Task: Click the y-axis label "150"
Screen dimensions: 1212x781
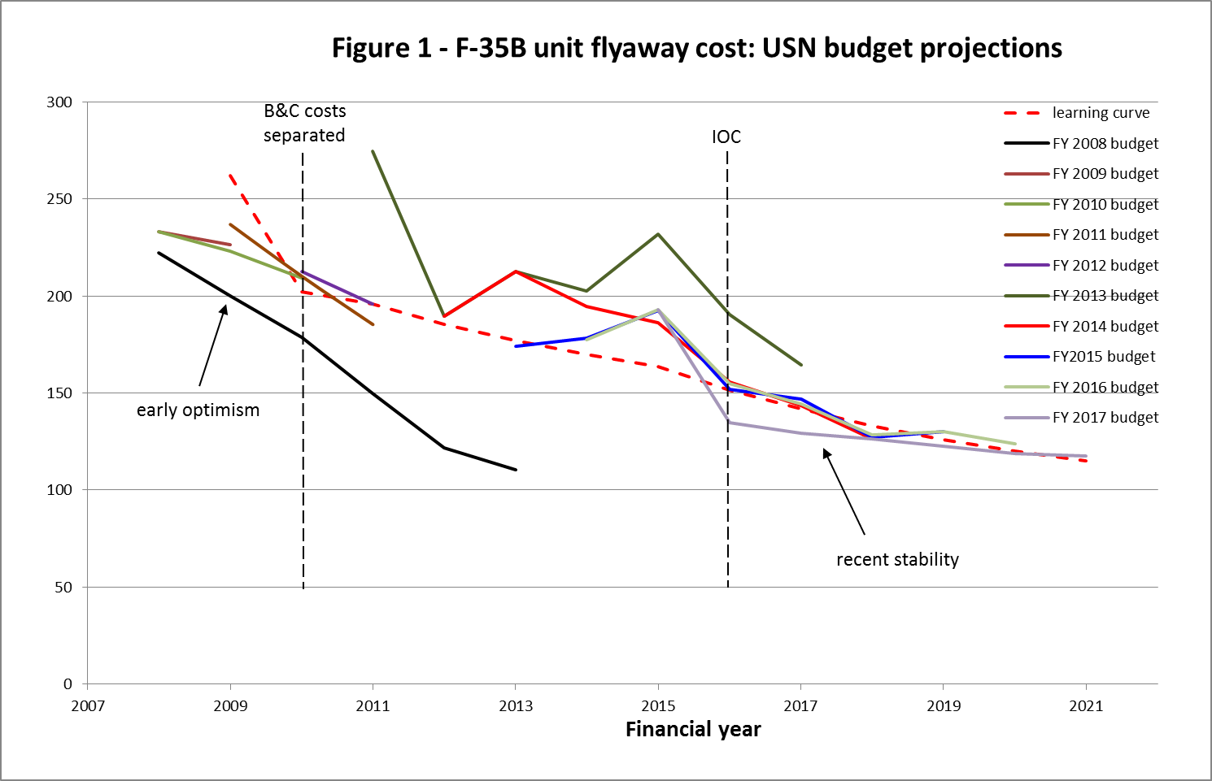Action: 59,393
